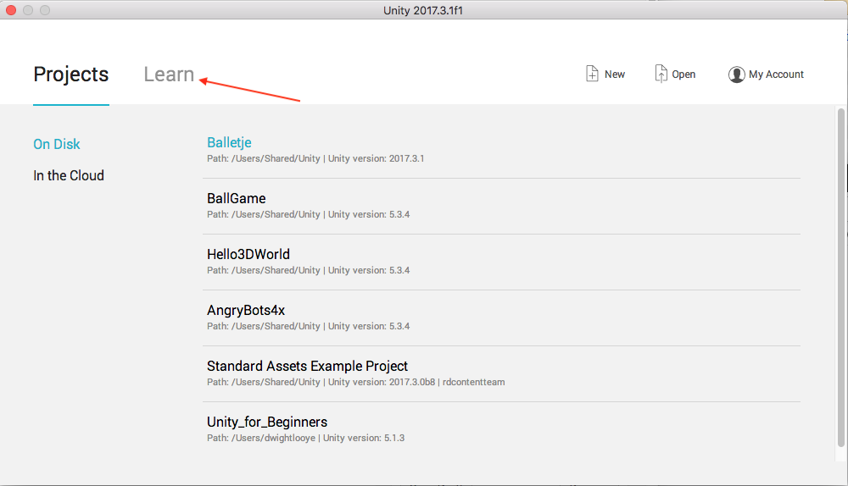Click the grey zoom window button
848x486 pixels.
[x=45, y=10]
